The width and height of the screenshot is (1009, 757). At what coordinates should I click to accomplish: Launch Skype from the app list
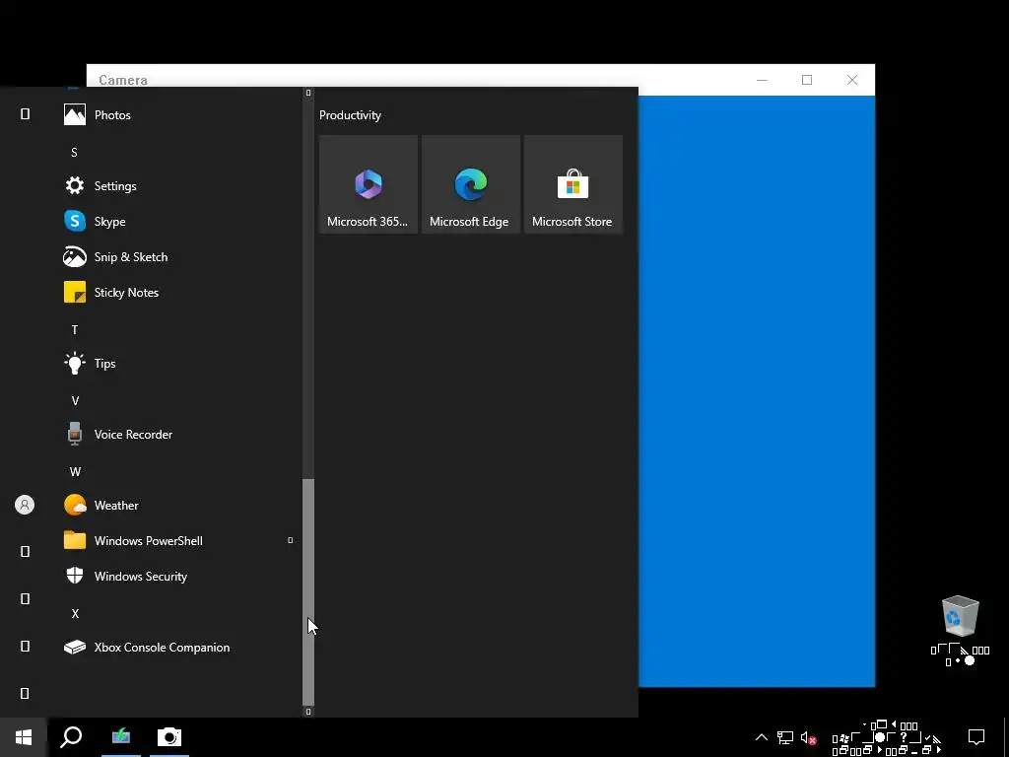pos(180,222)
